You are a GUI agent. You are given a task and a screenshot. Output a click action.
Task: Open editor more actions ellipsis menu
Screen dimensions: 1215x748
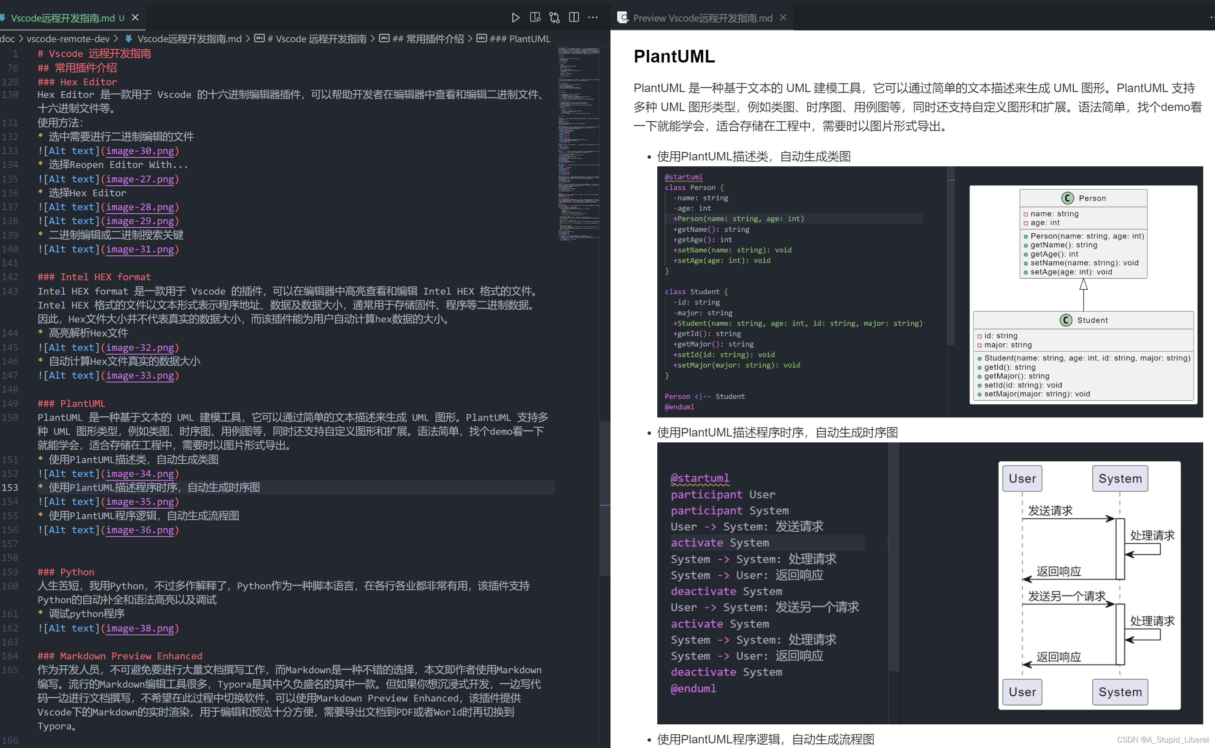593,18
